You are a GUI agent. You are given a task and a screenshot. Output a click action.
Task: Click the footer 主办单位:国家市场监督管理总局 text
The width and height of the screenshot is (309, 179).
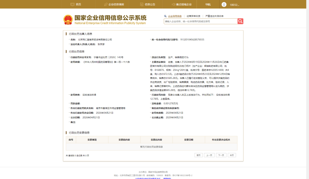point(153,172)
